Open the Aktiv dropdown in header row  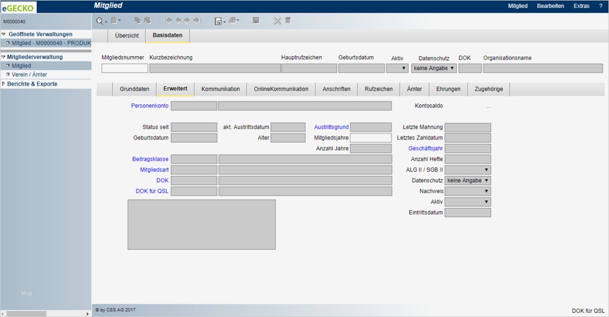point(397,68)
